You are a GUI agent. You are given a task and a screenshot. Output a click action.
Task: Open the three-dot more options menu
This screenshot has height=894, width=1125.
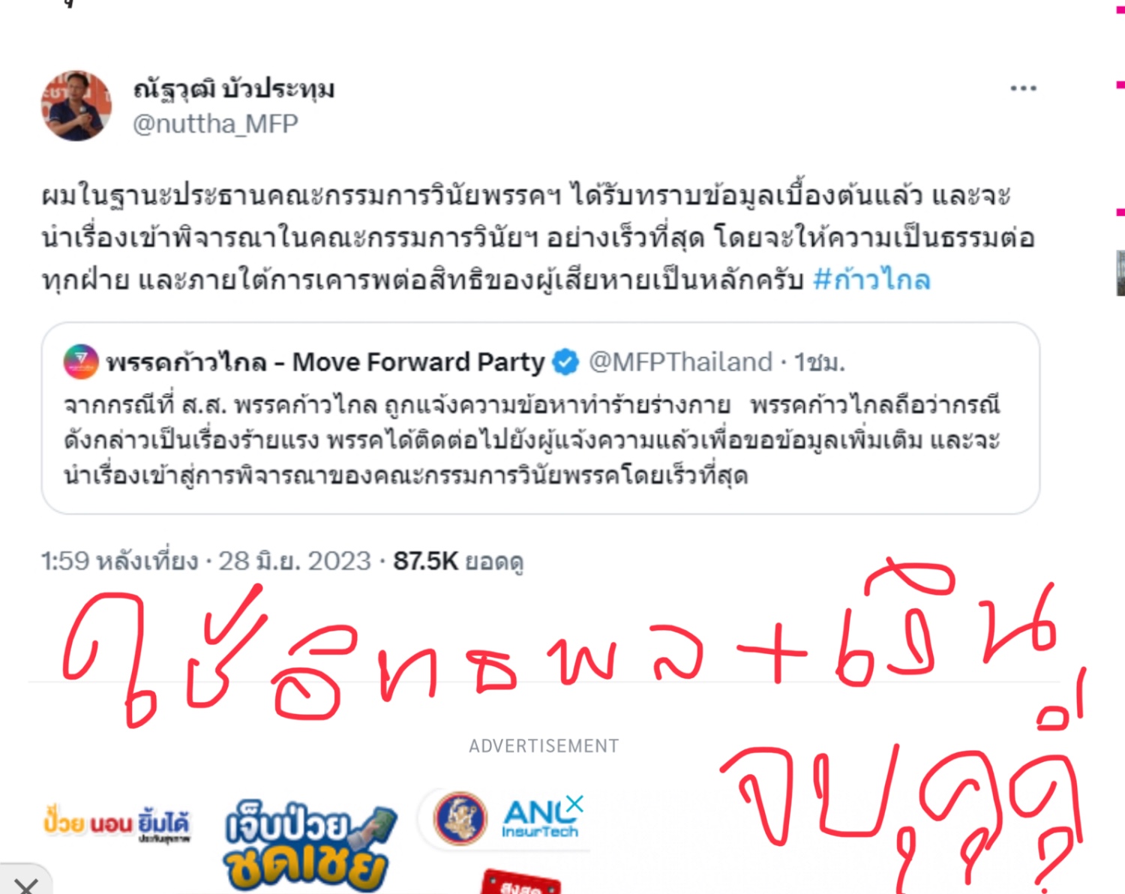click(1023, 88)
